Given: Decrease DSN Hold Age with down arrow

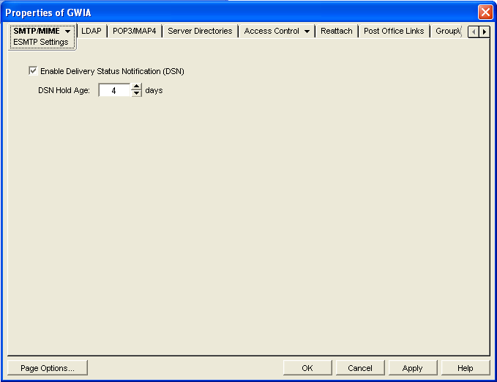Looking at the screenshot, I should [x=136, y=93].
